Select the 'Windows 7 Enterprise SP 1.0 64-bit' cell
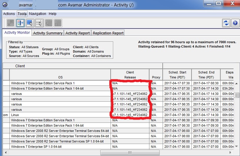The image size is (240, 156). coord(60,147)
